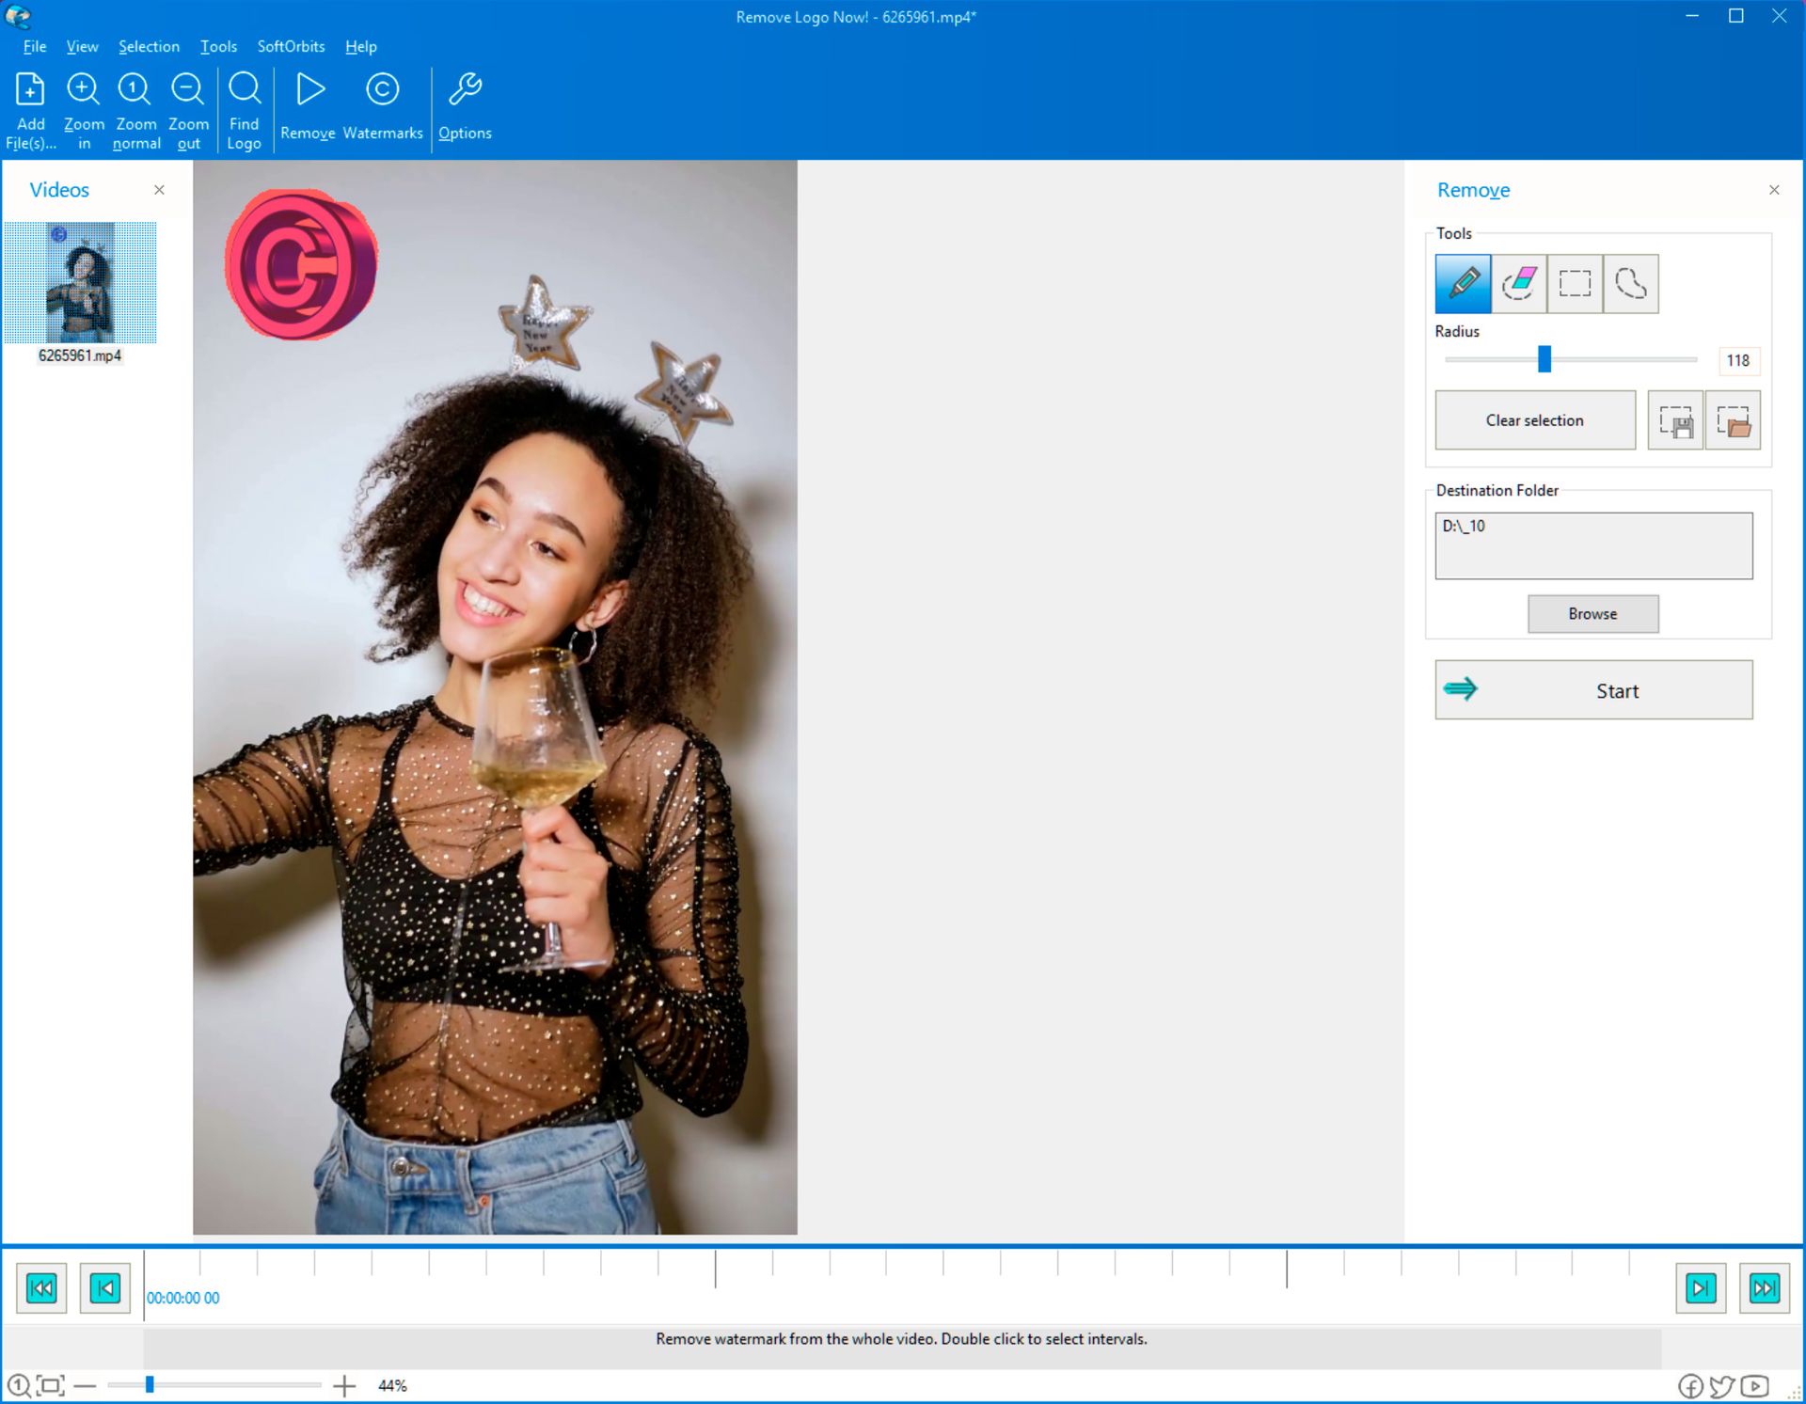Select the Lasso selection tool
Image resolution: width=1806 pixels, height=1404 pixels.
click(x=1630, y=283)
